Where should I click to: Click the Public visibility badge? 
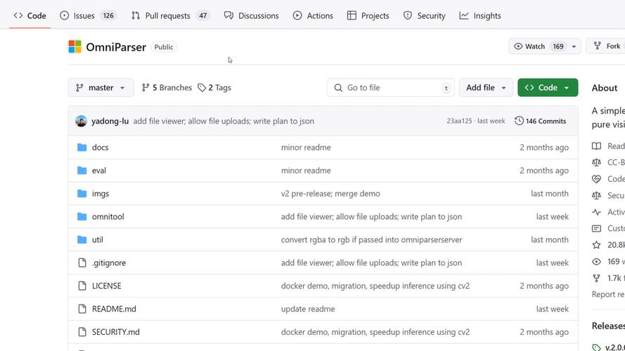coord(164,47)
